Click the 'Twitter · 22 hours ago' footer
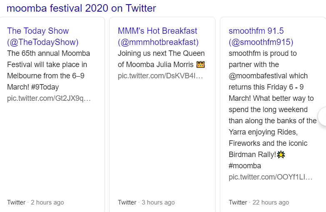Screen dimensions: 326x212 pos(259,202)
